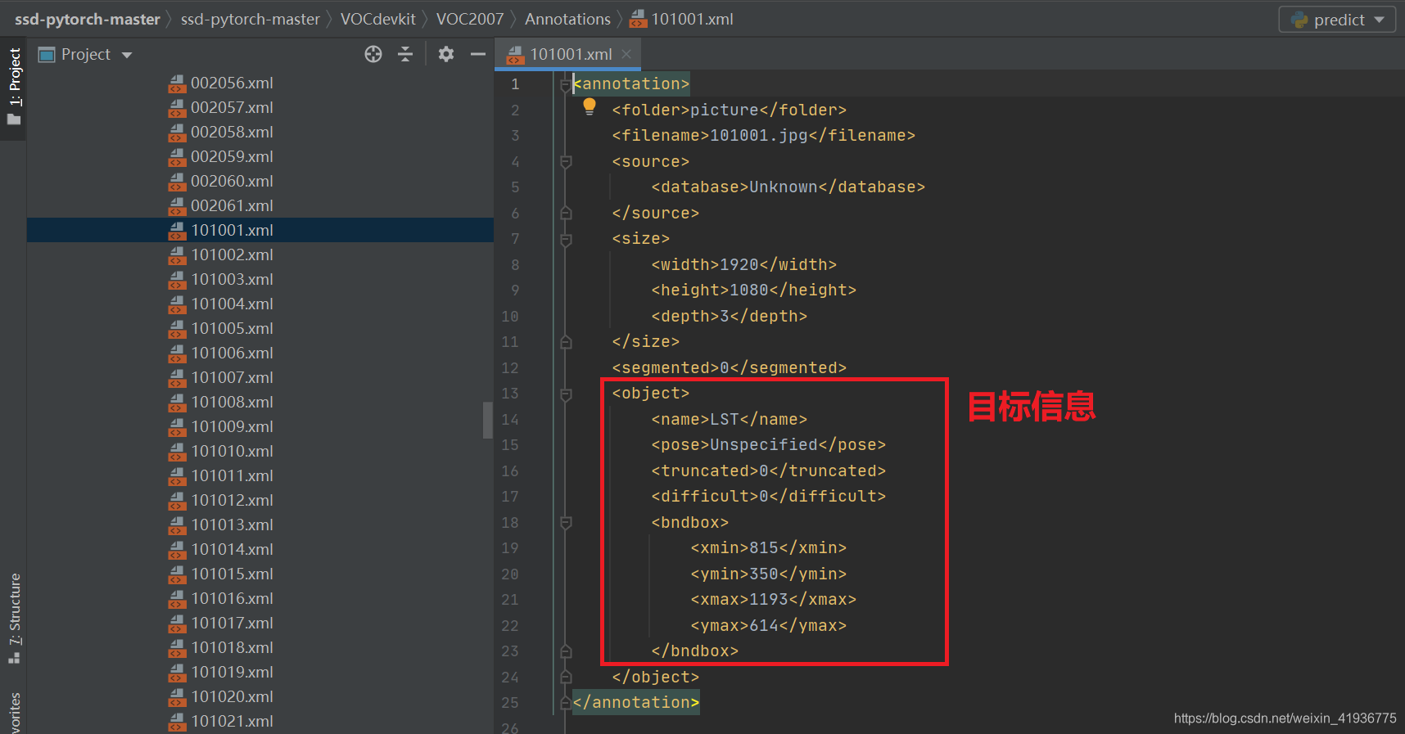
Task: Click XML file icon beside 101017.xml
Action: [178, 624]
